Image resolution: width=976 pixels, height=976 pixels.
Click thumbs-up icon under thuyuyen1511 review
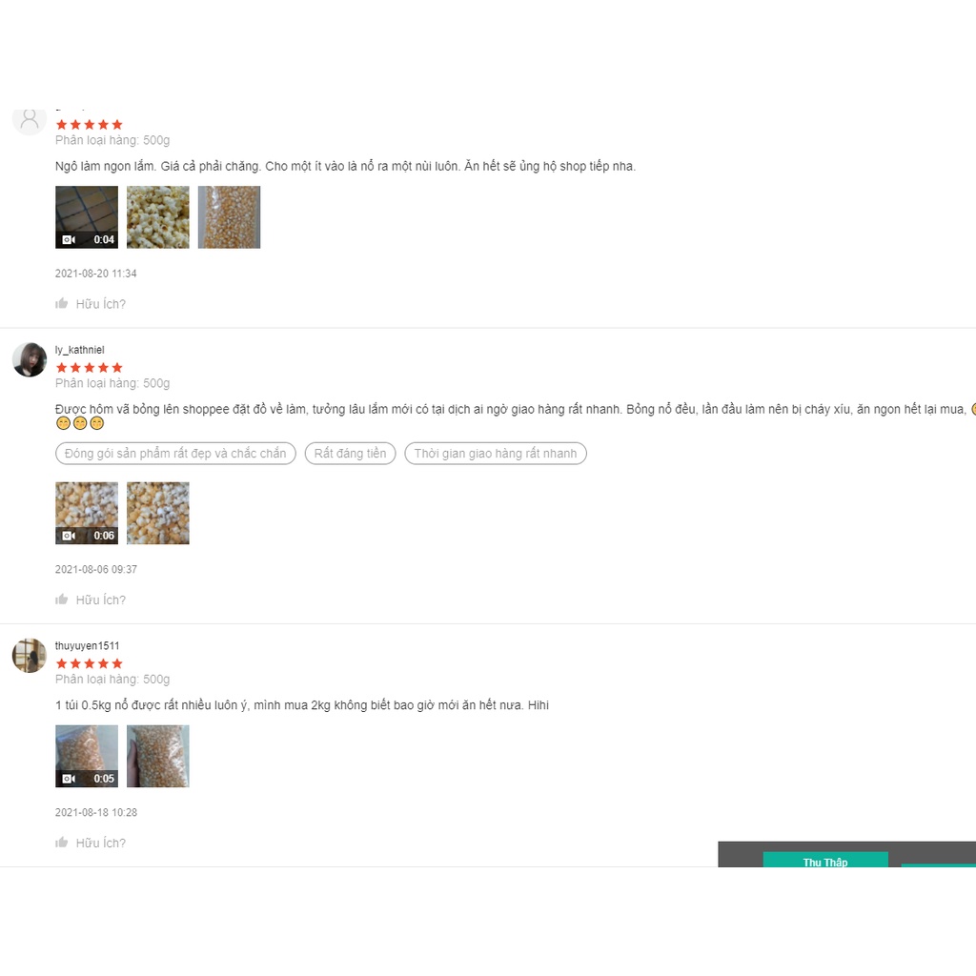(61, 843)
